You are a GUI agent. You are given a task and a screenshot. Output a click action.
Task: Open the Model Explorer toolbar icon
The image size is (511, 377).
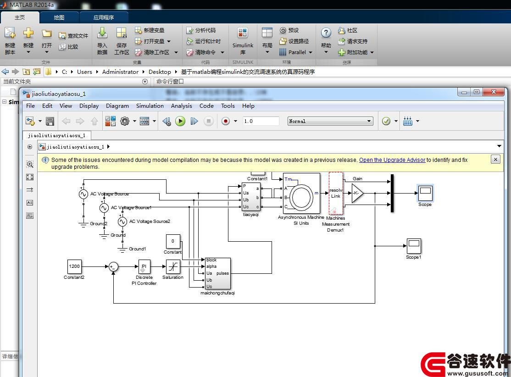coord(144,121)
